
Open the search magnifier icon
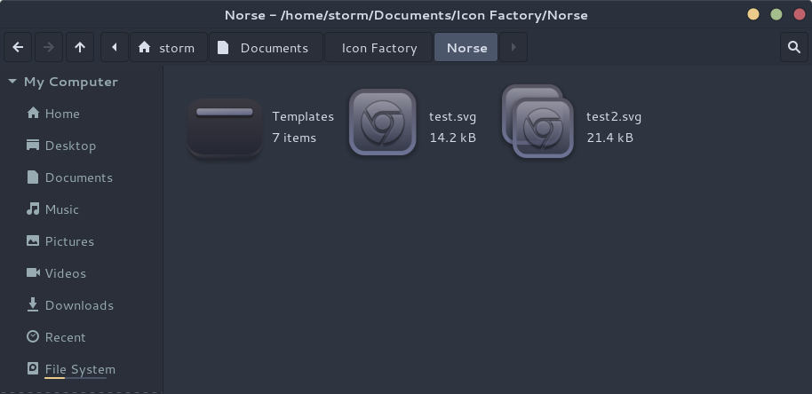point(794,48)
